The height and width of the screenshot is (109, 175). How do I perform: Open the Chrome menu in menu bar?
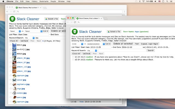(10, 1)
